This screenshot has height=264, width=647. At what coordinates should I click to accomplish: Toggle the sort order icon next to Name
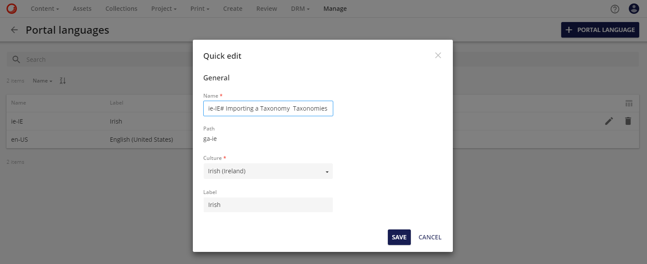(62, 80)
